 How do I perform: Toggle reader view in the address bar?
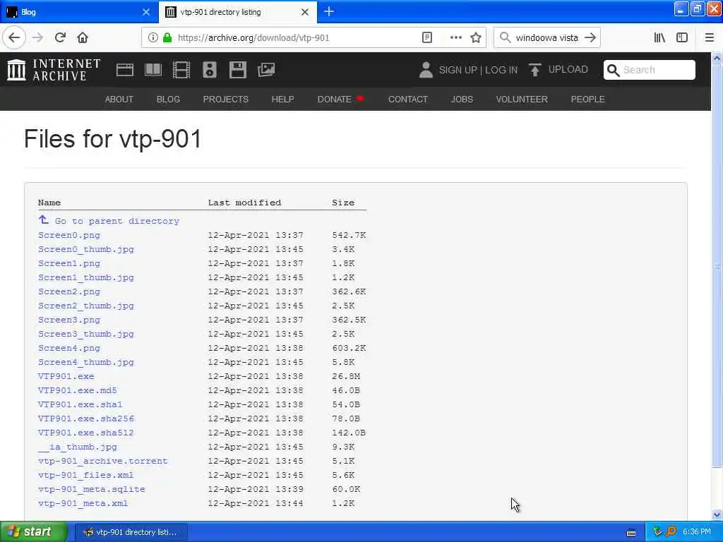[x=427, y=38]
